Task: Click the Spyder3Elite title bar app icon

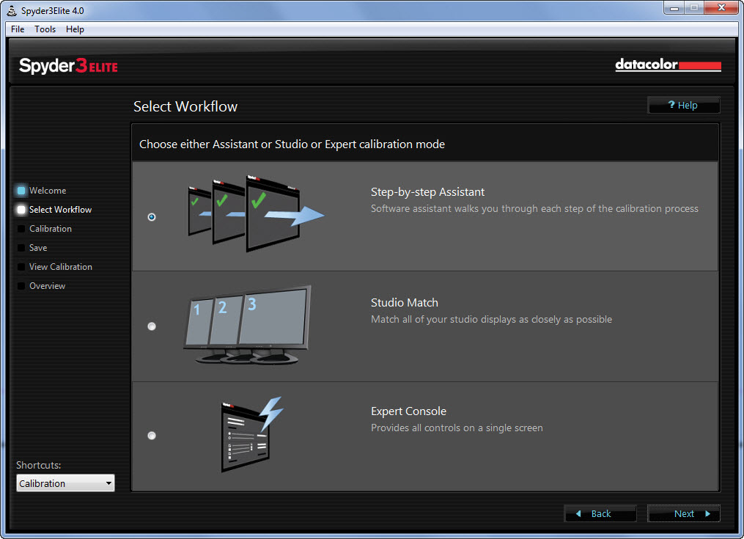Action: (x=12, y=12)
